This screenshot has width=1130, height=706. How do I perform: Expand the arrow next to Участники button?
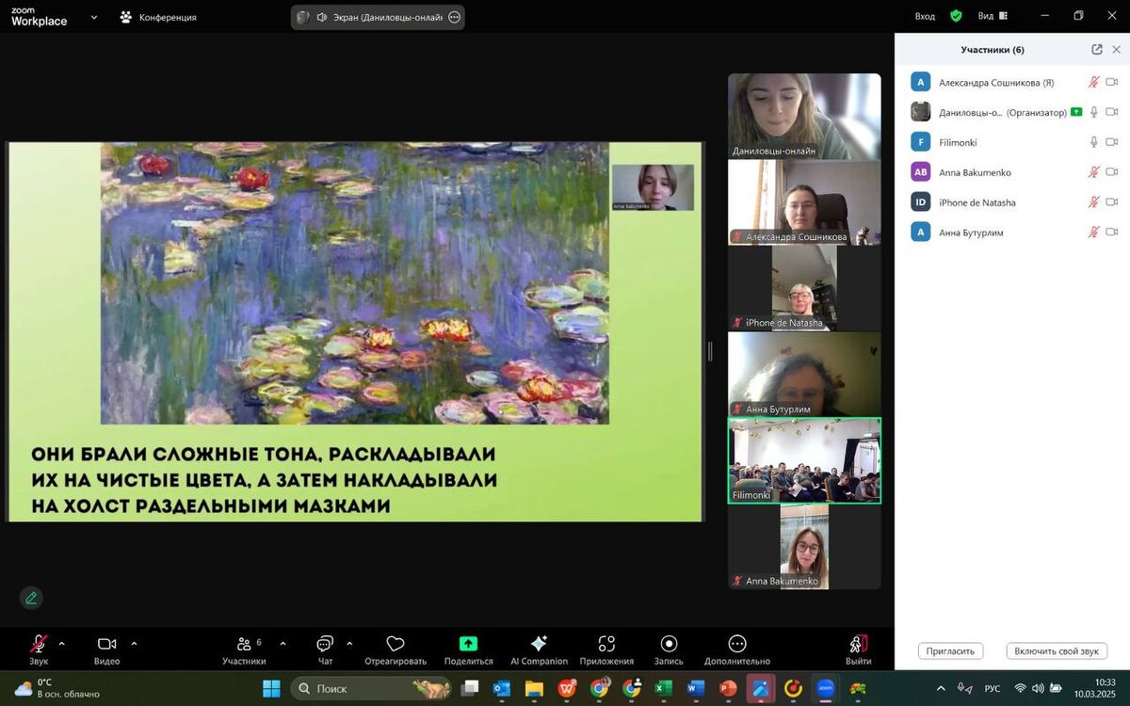tap(282, 644)
